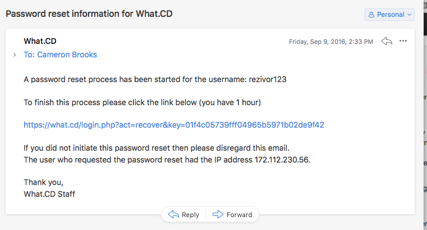Click the person icon in the Personal tag
Image resolution: width=427 pixels, height=230 pixels.
[371, 15]
